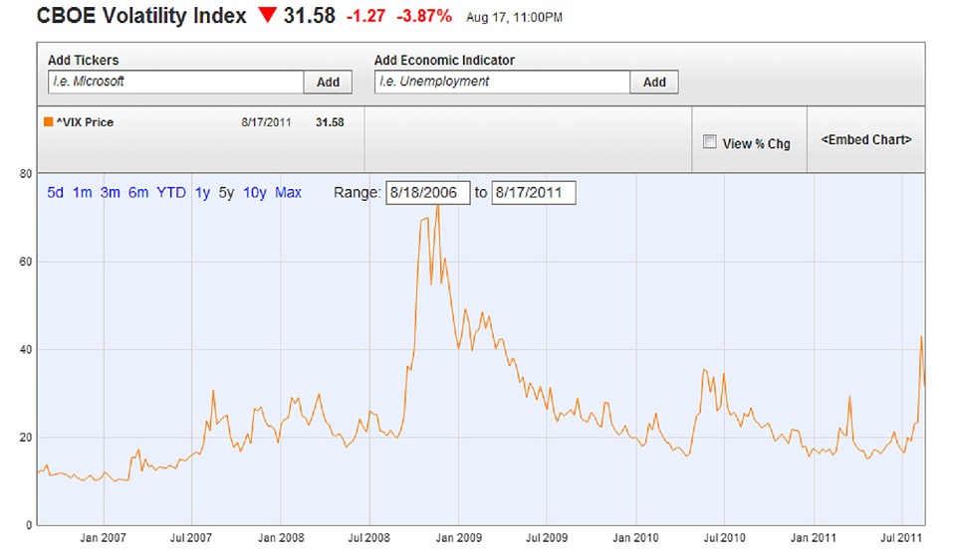
Task: Click the Add button for tickers
Action: coord(328,83)
